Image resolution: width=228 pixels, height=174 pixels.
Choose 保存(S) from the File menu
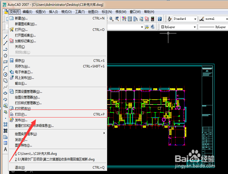58,61
